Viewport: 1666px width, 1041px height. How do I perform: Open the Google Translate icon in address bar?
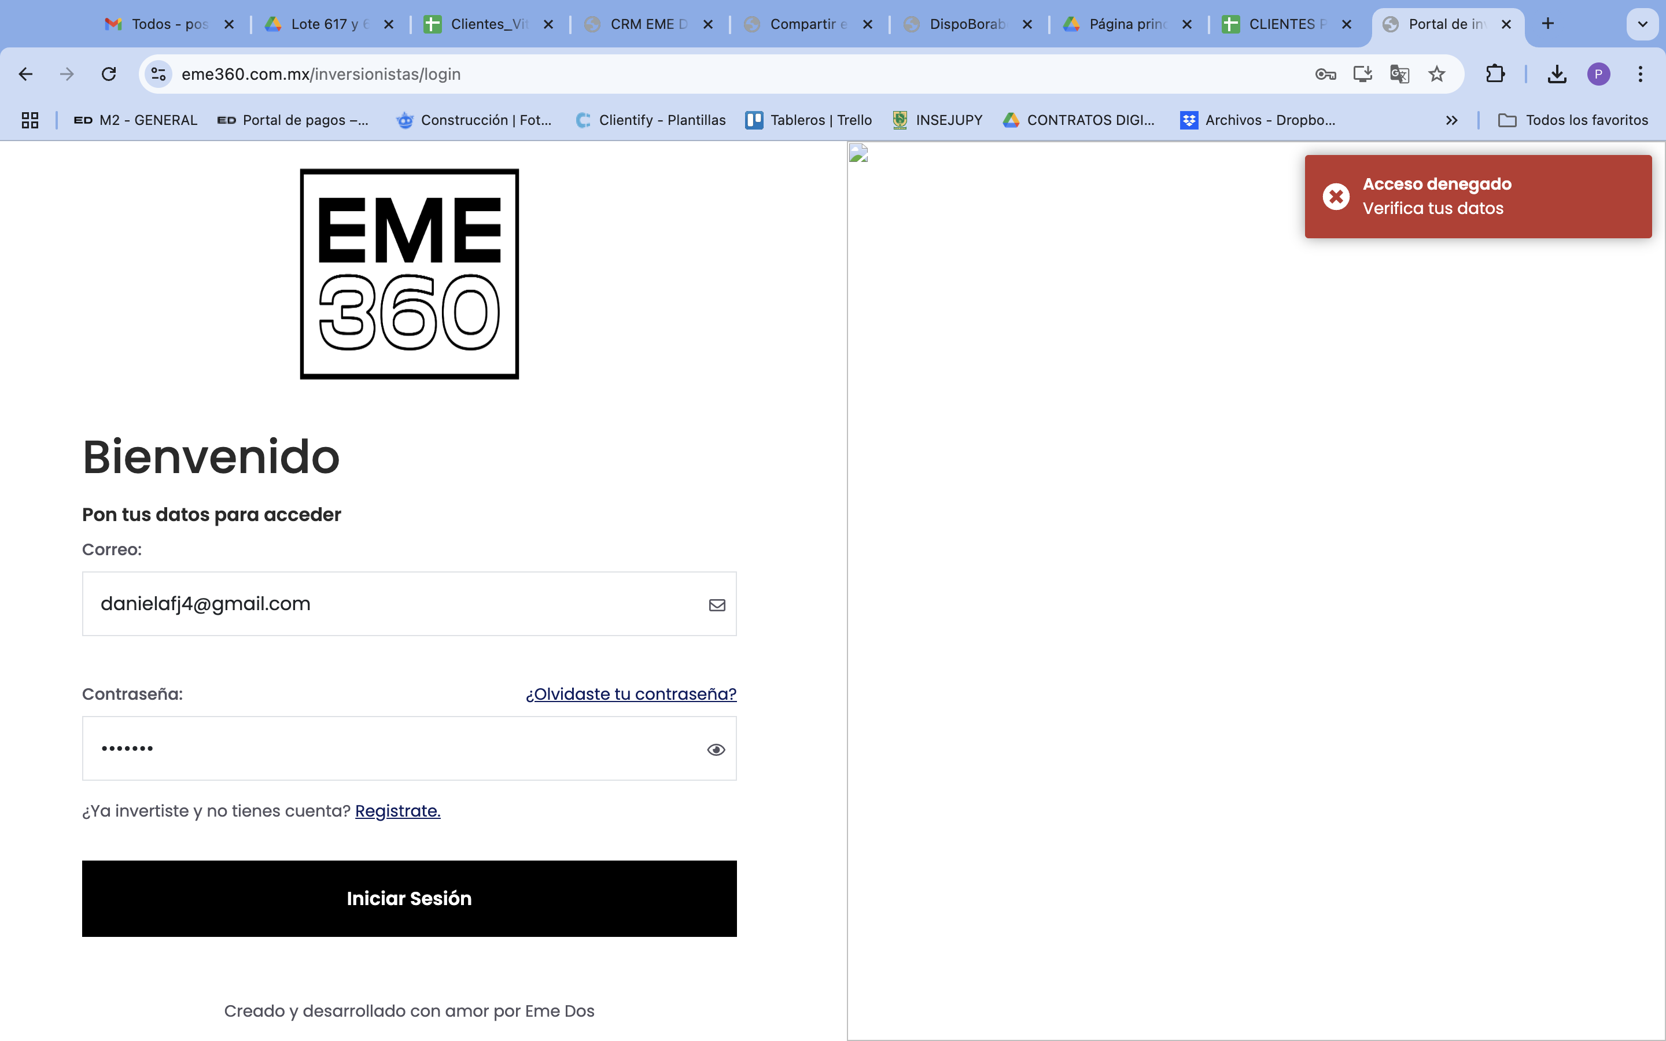click(x=1399, y=73)
